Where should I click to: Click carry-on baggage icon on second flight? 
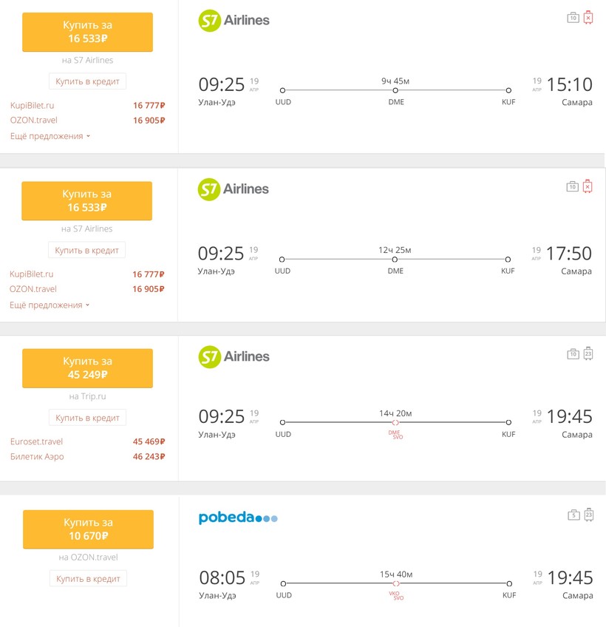572,187
